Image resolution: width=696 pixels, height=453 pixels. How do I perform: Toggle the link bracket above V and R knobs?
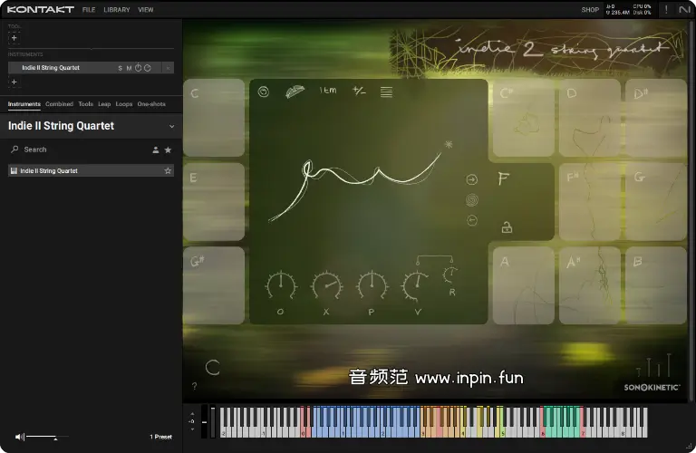point(435,259)
